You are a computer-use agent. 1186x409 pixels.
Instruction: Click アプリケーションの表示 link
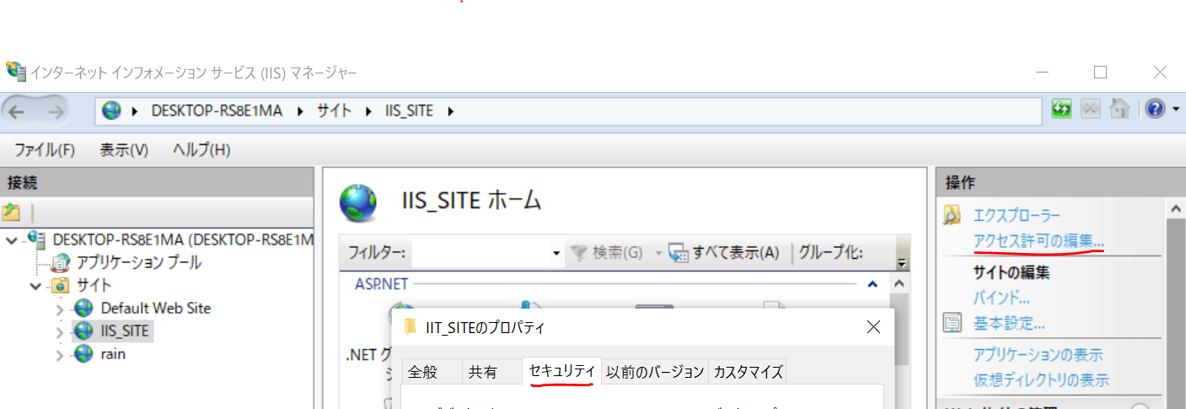click(x=1038, y=355)
